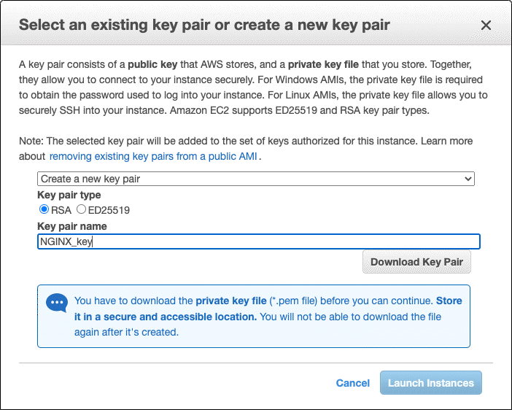Click the Launch Instances button
This screenshot has width=512, height=410.
point(430,383)
